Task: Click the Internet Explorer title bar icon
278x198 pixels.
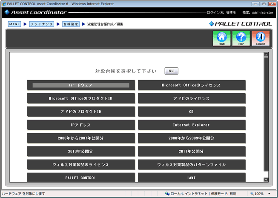Action: pos(4,4)
